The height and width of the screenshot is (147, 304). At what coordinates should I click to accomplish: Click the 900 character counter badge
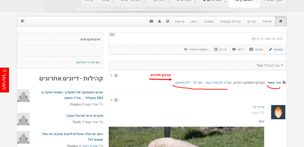pyautogui.click(x=112, y=35)
